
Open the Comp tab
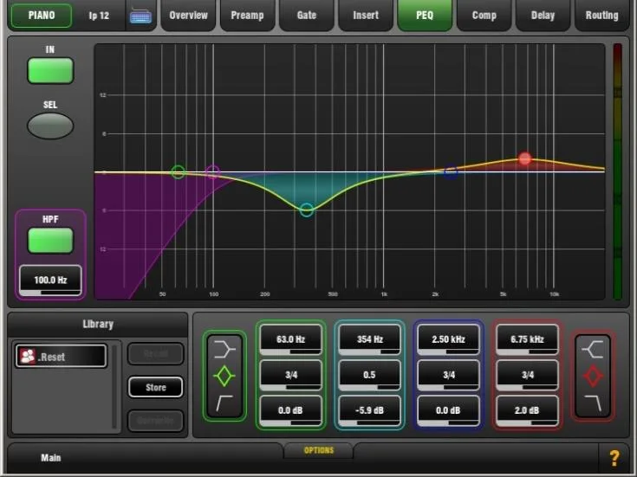484,16
